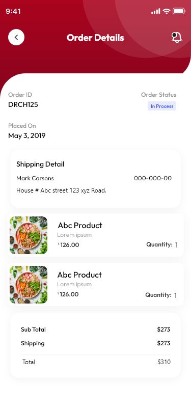Image resolution: width=191 pixels, height=412 pixels.
Task: Tap Quantity value of second product
Action: click(x=176, y=295)
